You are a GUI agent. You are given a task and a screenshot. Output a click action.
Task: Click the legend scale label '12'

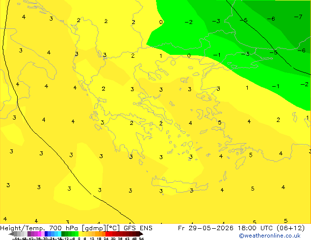[x=93, y=239]
